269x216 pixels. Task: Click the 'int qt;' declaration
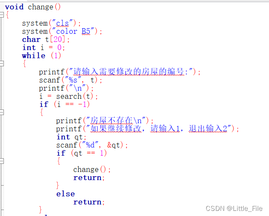point(71,137)
